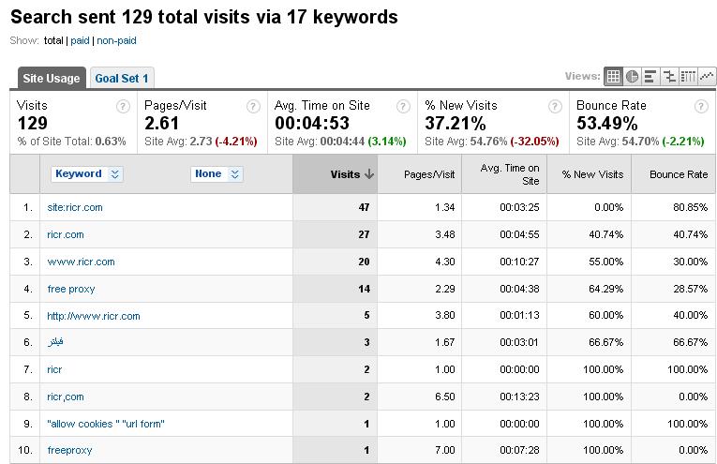
Task: Select the Goal Set 1 tab
Action: pos(122,78)
